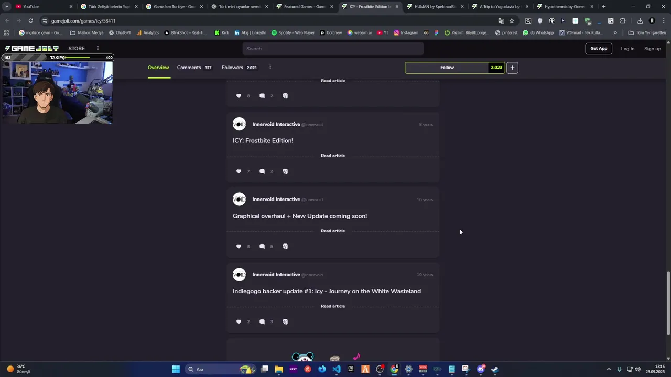Open Instagram bookmark

pyautogui.click(x=406, y=32)
